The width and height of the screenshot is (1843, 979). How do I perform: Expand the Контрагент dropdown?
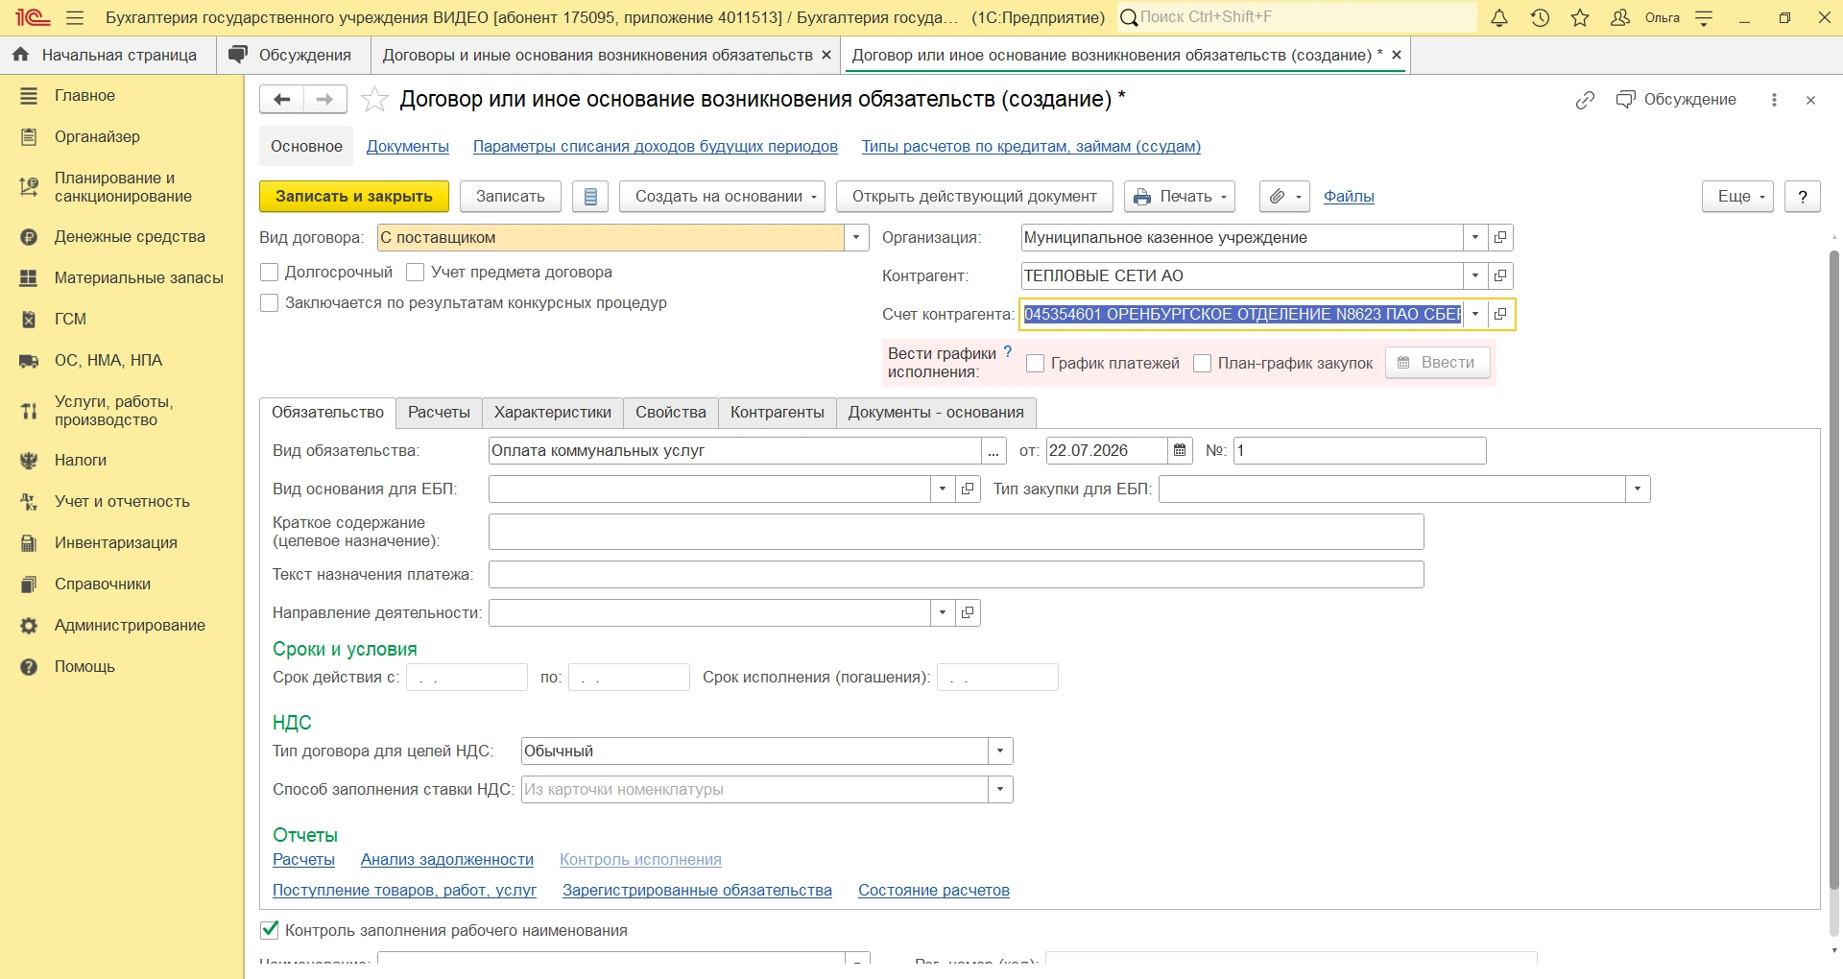pyautogui.click(x=1475, y=275)
